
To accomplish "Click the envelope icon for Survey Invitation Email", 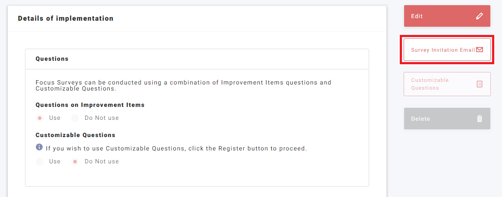I will point(480,50).
